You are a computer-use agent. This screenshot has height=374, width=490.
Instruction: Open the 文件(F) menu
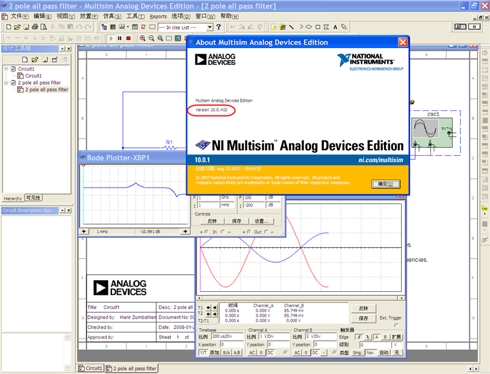click(x=20, y=17)
